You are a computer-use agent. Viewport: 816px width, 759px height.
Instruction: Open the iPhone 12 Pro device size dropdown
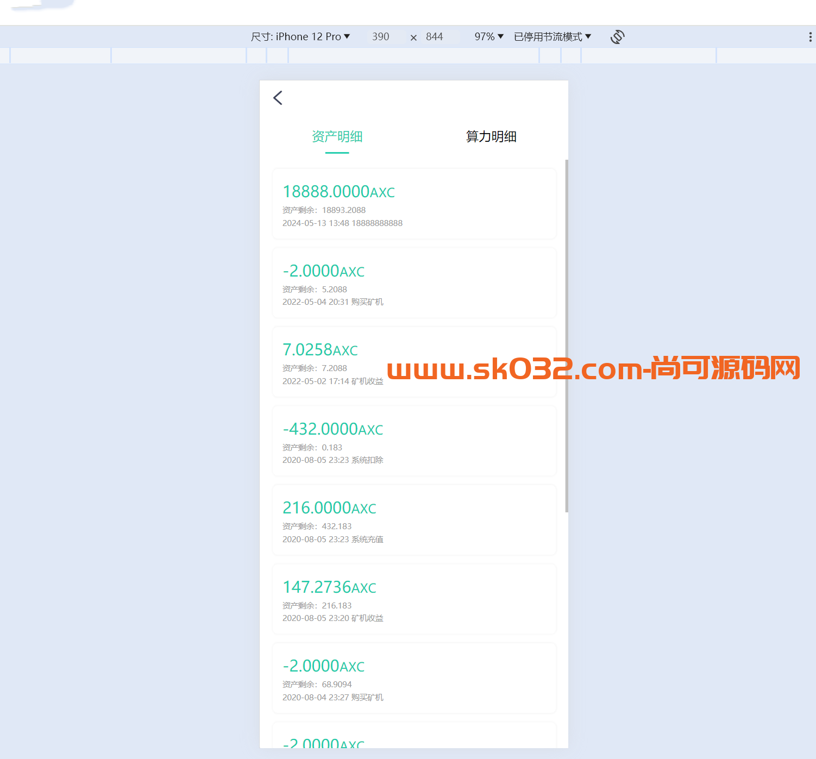[x=300, y=36]
